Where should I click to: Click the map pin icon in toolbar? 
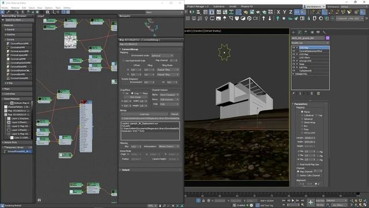click(x=206, y=18)
